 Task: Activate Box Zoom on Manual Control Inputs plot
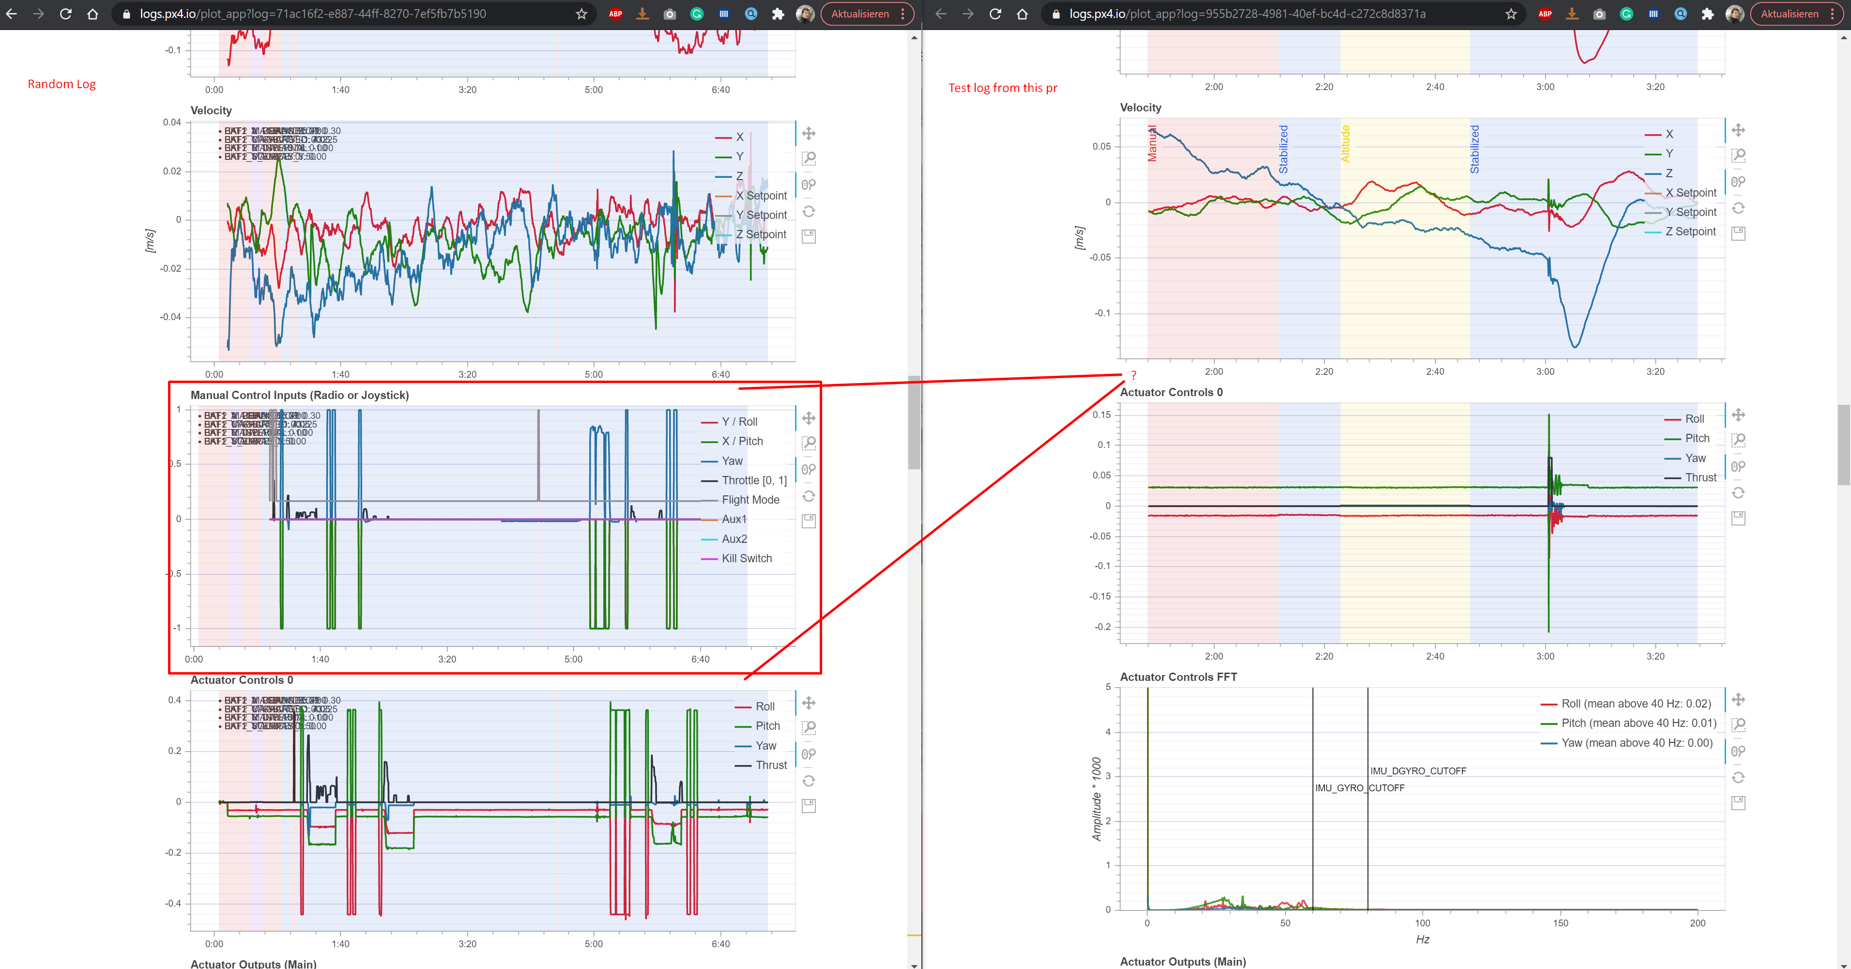[x=809, y=443]
